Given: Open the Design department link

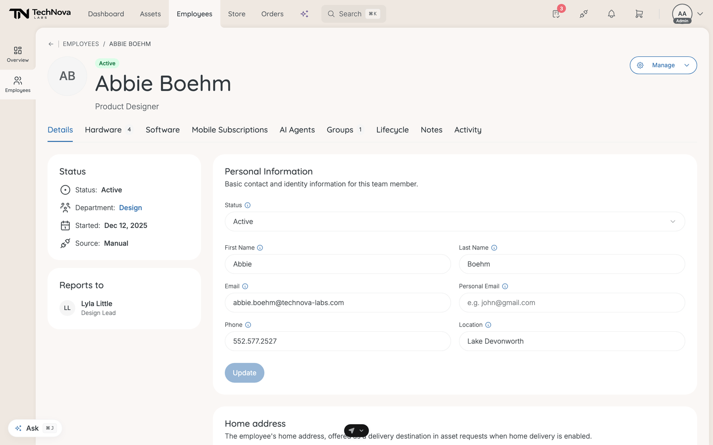Looking at the screenshot, I should [x=131, y=208].
